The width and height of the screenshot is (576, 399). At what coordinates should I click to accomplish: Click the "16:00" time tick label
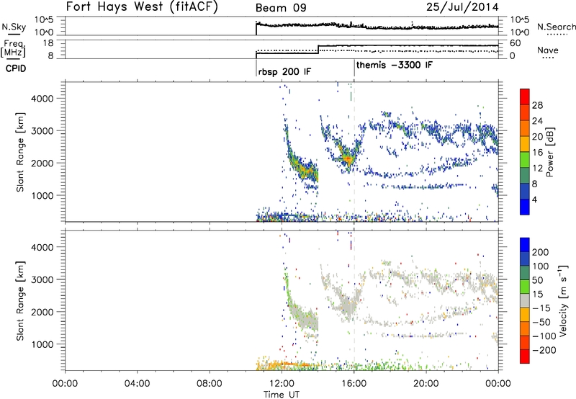354,384
